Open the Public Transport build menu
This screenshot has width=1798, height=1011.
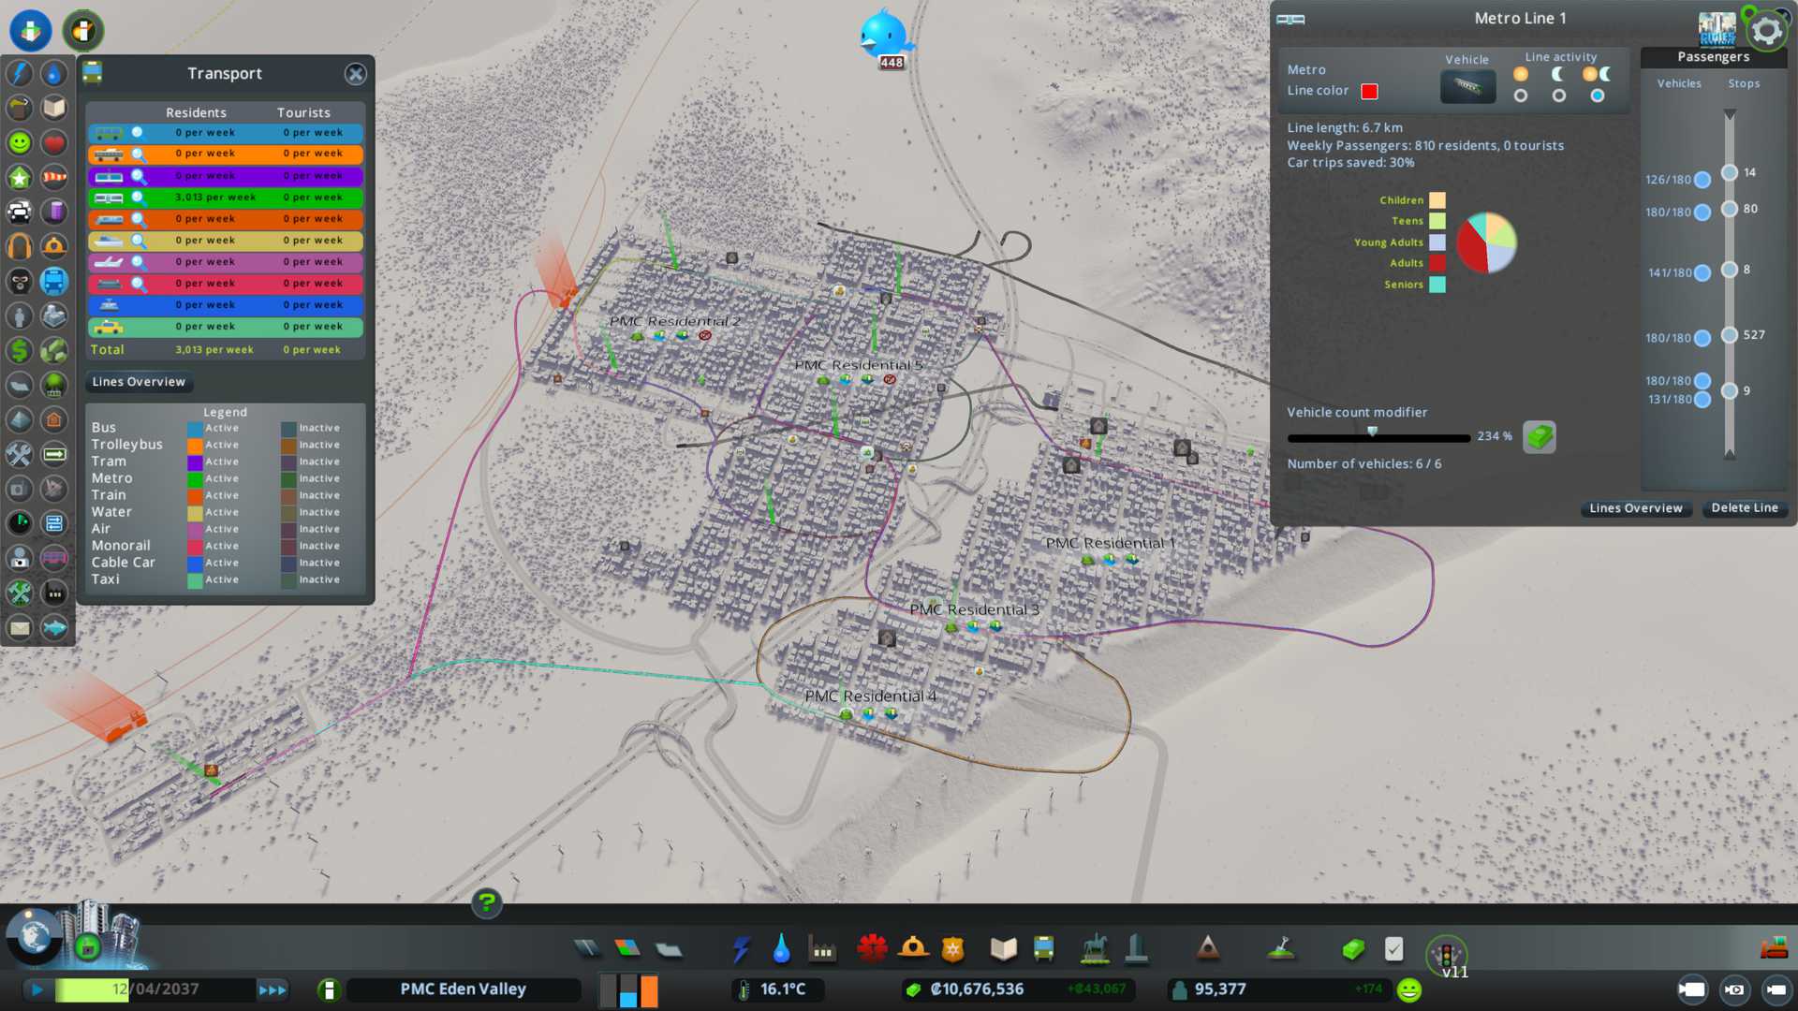click(1043, 949)
